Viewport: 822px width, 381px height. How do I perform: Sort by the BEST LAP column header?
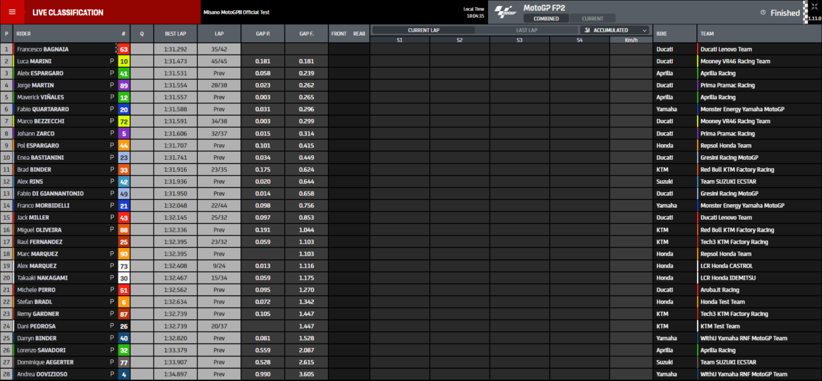click(175, 34)
